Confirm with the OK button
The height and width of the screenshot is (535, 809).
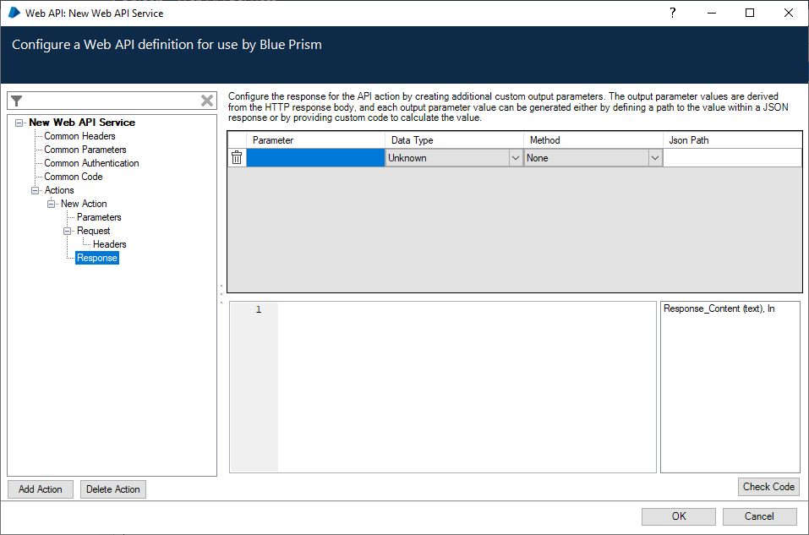tap(679, 516)
